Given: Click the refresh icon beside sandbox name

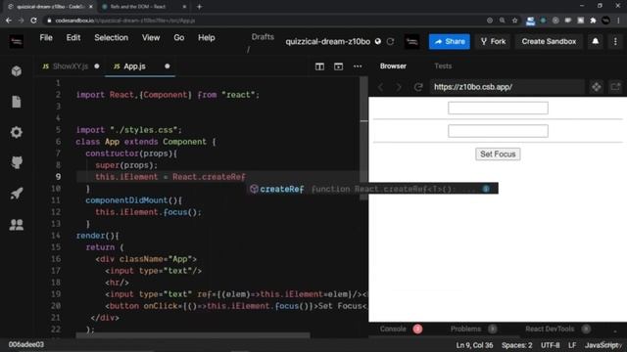Looking at the screenshot, I should click(x=390, y=41).
